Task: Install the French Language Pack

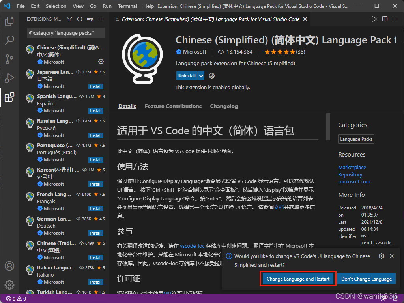Action: (x=95, y=209)
